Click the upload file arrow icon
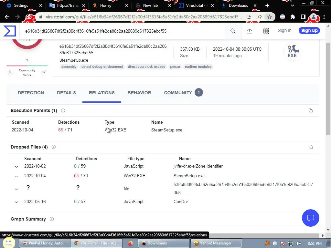 click(x=249, y=31)
